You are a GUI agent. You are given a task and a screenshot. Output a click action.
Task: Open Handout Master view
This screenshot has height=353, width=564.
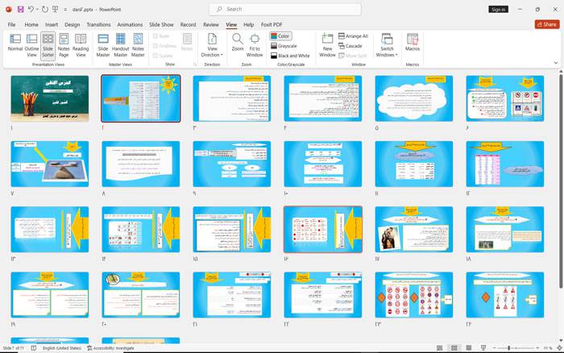(120, 43)
